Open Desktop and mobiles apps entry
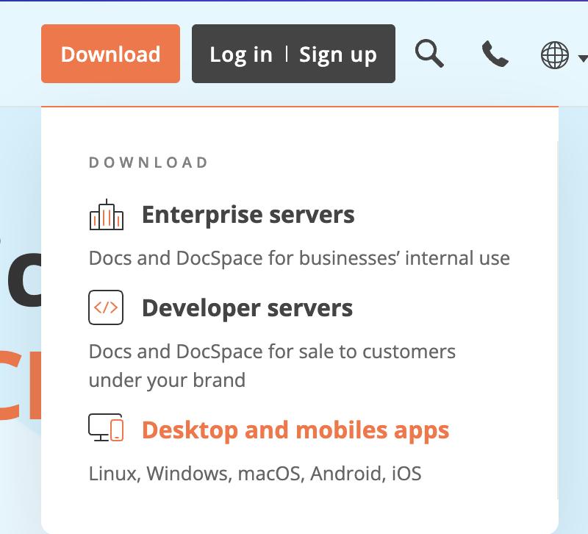 click(295, 430)
